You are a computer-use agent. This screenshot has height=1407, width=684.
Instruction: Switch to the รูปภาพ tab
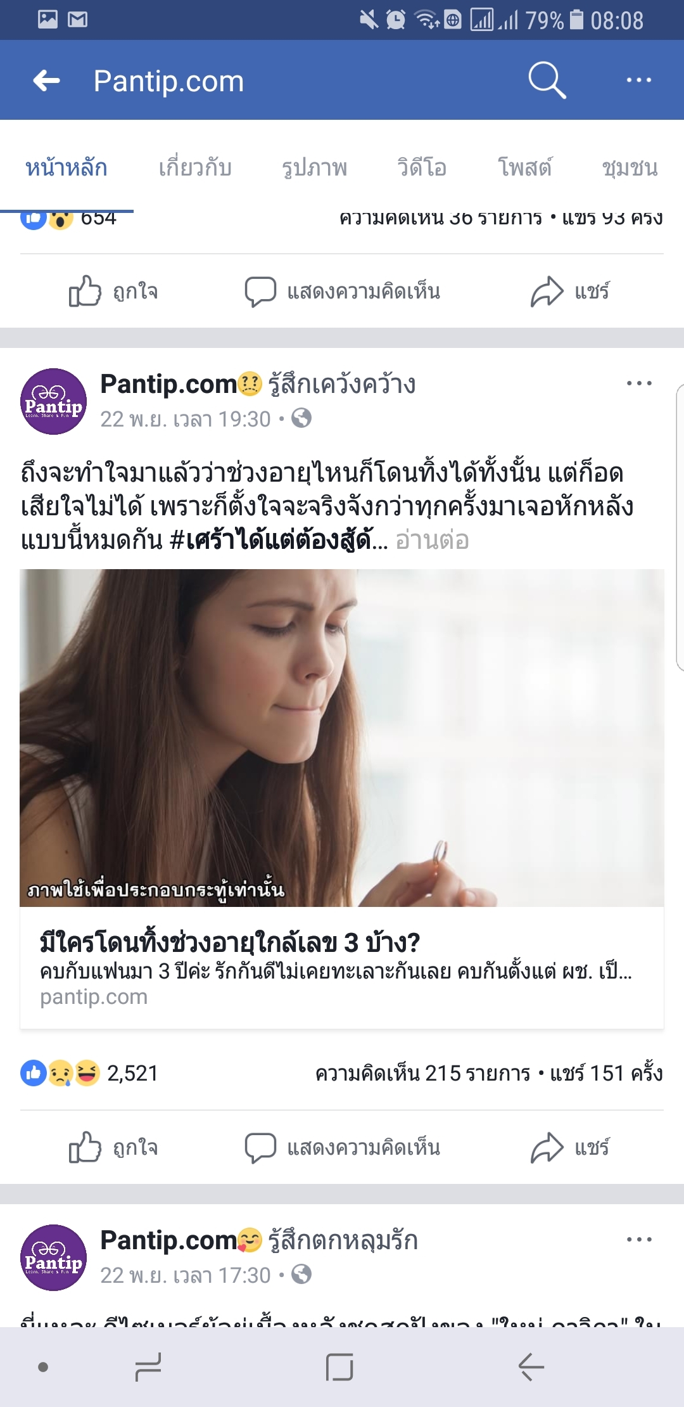(x=315, y=168)
